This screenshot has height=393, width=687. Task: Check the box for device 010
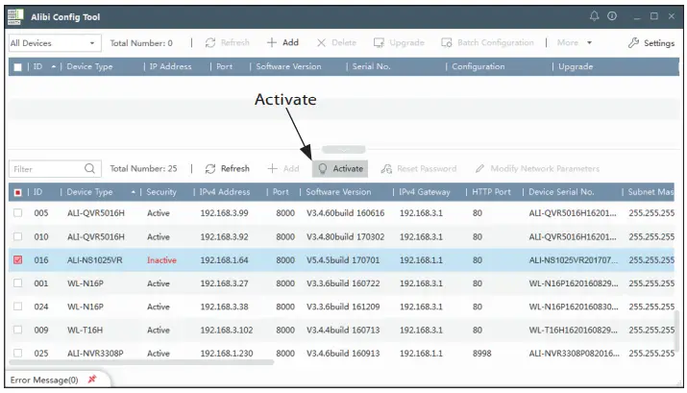pos(17,236)
